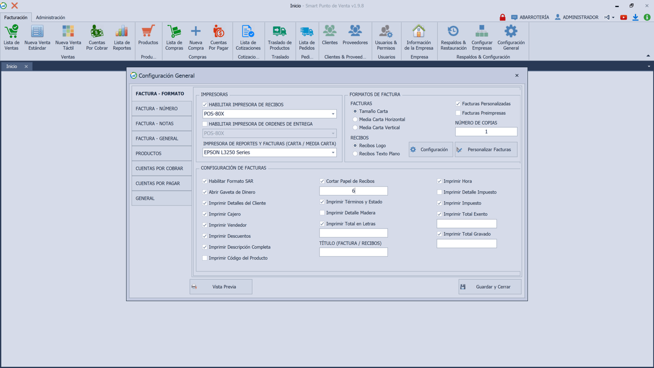654x368 pixels.
Task: Open PRODUCTOS settings section
Action: pyautogui.click(x=161, y=154)
